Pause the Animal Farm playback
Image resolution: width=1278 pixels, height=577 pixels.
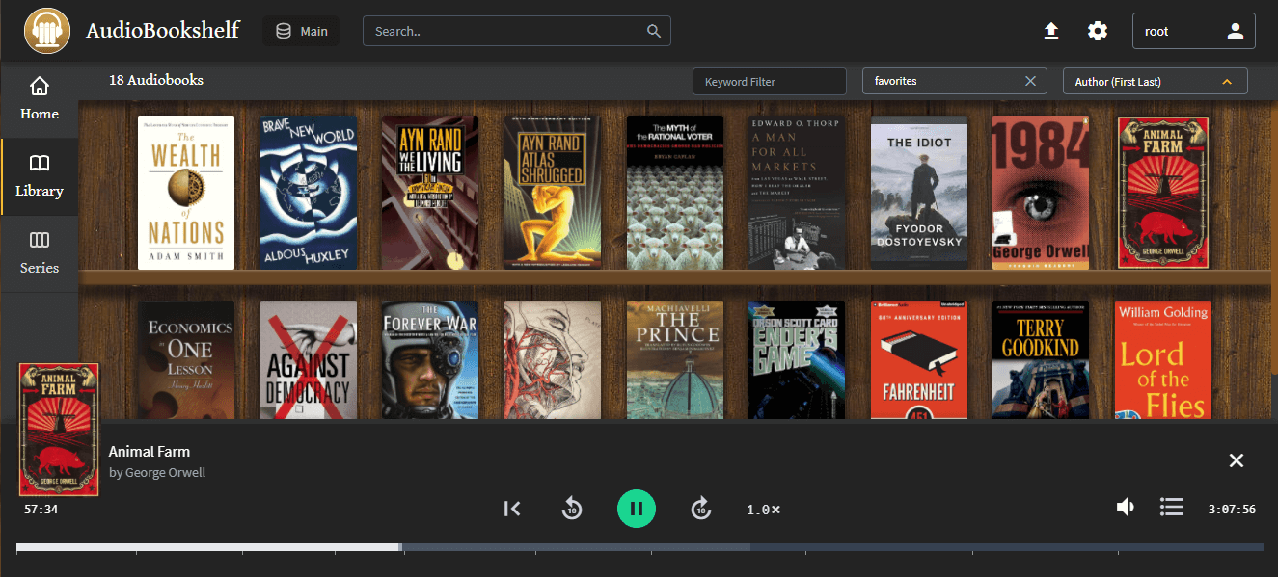[x=636, y=509]
